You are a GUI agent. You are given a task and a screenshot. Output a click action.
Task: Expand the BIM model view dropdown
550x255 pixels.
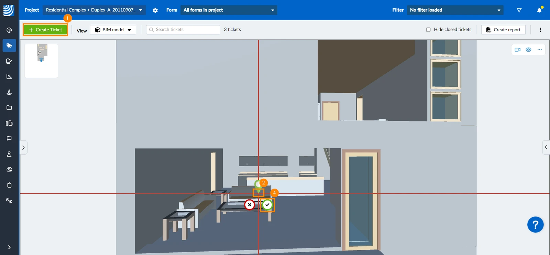(113, 30)
